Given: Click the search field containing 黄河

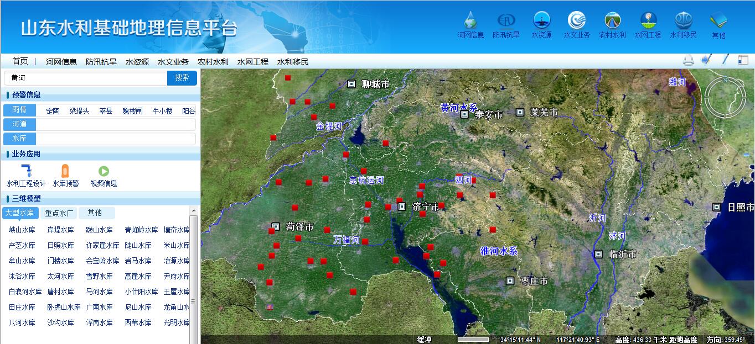Looking at the screenshot, I should point(86,78).
